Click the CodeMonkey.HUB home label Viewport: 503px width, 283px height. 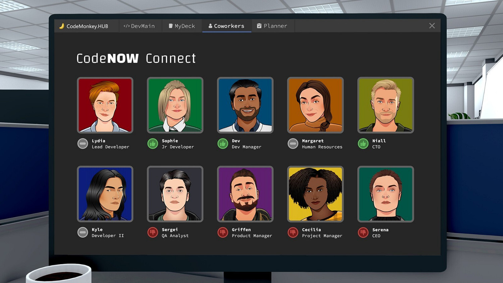coord(87,25)
